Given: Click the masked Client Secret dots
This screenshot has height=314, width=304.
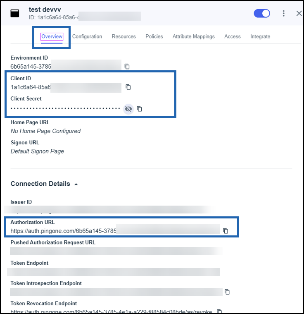Looking at the screenshot, I should point(65,108).
